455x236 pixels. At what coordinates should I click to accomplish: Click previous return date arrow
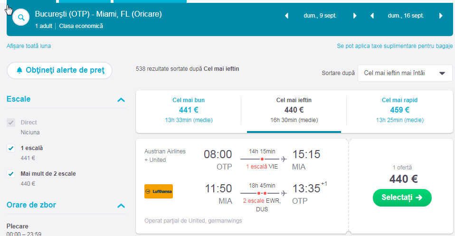click(371, 16)
